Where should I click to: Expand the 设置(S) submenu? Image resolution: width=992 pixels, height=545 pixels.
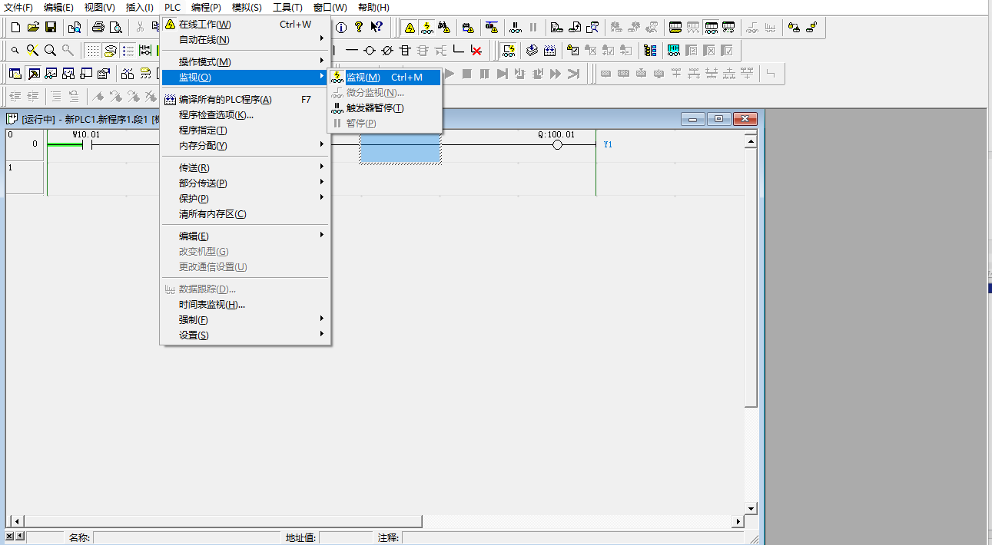click(x=245, y=335)
